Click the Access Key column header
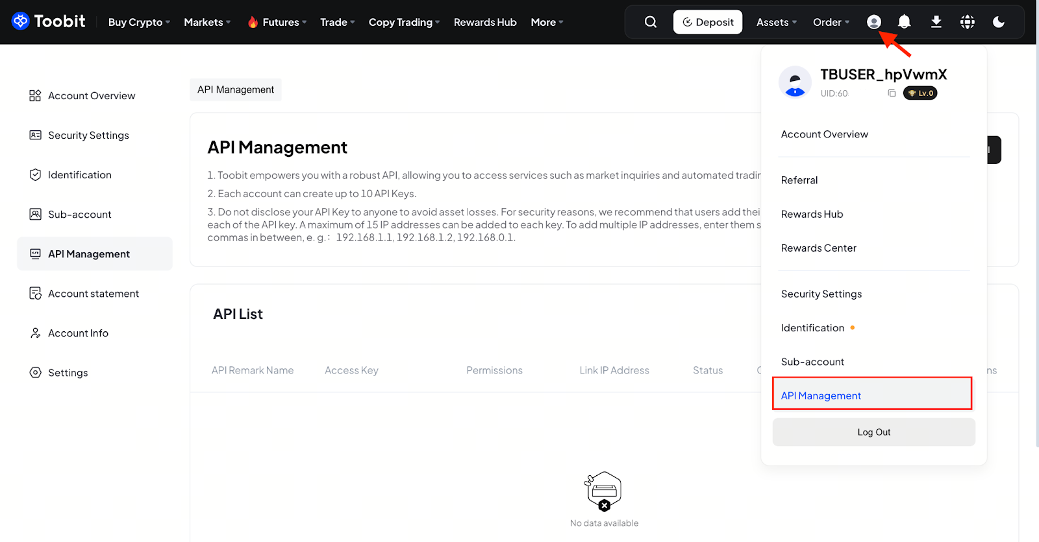 click(x=351, y=370)
